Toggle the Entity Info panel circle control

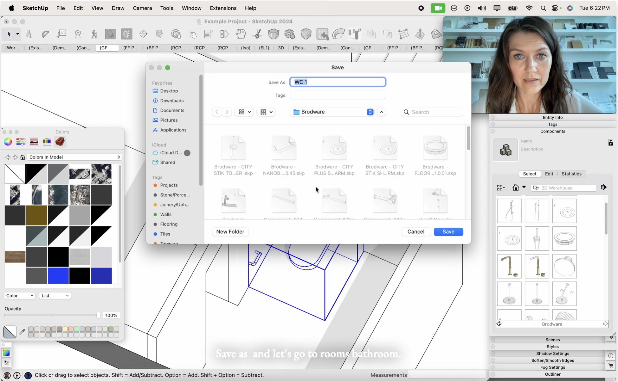coord(493,117)
